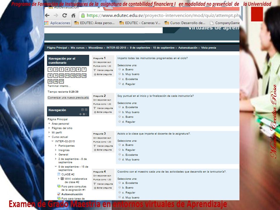
Task: Jump to question 10 in quiz navigation
Action: pyautogui.click(x=62, y=76)
